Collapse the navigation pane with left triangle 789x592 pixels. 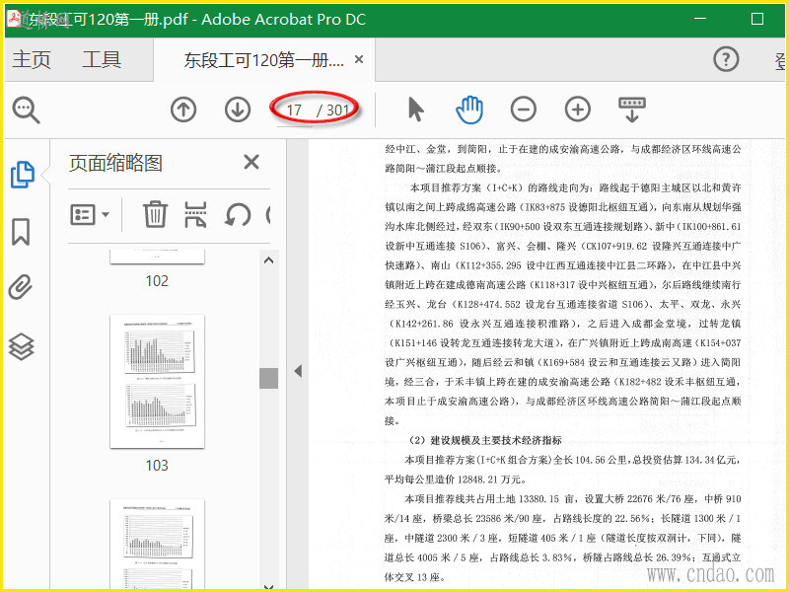coord(298,371)
